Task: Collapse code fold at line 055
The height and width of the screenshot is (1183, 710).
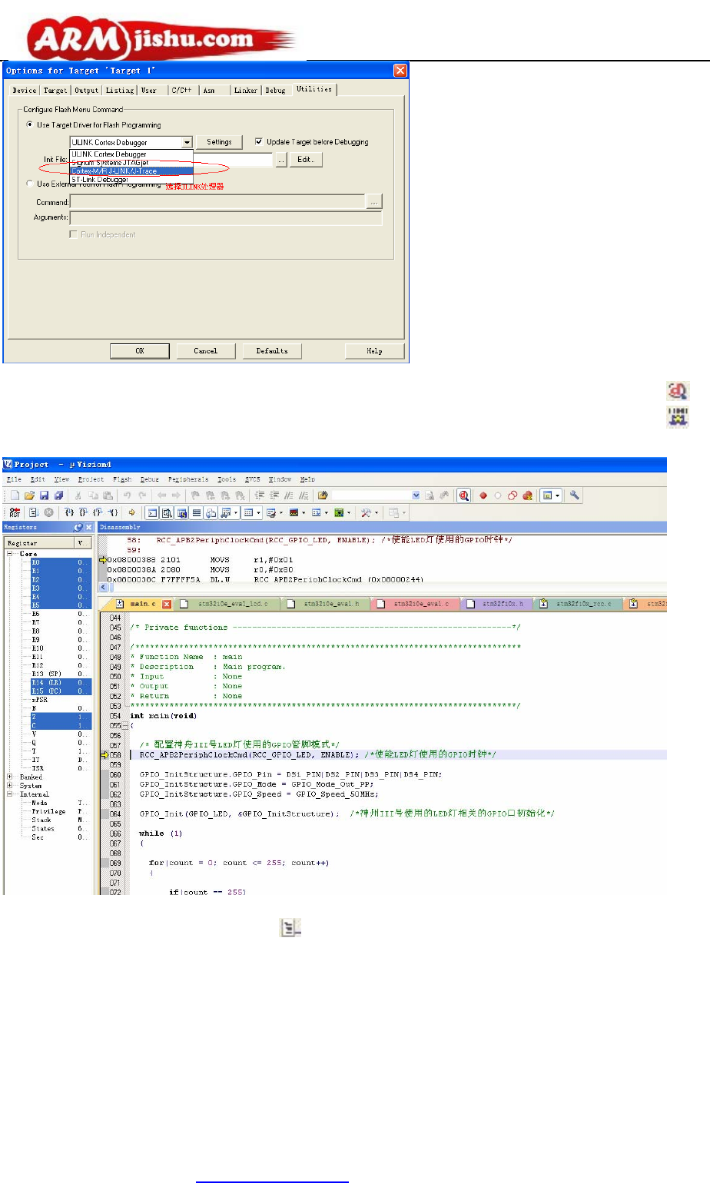Action: [x=125, y=725]
